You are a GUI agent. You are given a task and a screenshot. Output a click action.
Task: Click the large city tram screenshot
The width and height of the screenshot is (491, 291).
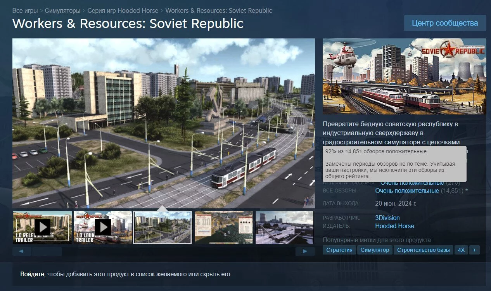tap(164, 123)
